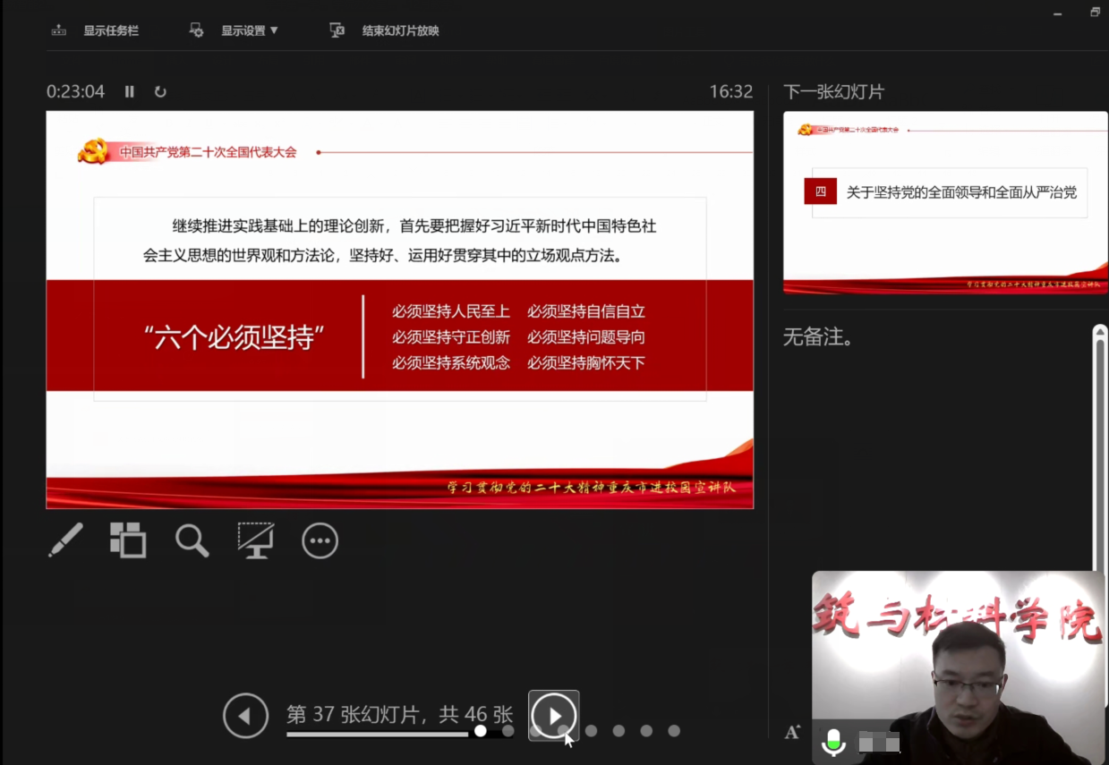The width and height of the screenshot is (1109, 765).
Task: Click the notes pane scrollbar
Action: click(x=1100, y=447)
